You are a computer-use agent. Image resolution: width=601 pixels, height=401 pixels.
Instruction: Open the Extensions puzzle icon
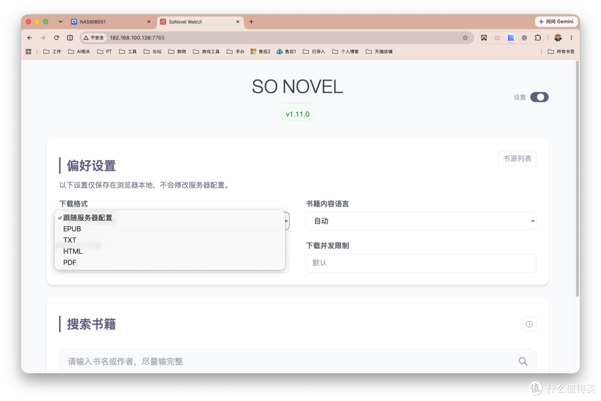pos(538,37)
